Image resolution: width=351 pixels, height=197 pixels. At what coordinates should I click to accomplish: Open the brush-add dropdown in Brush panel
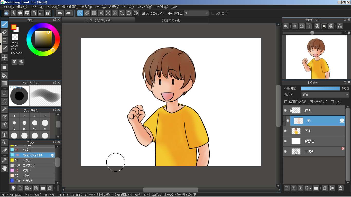pos(31,188)
